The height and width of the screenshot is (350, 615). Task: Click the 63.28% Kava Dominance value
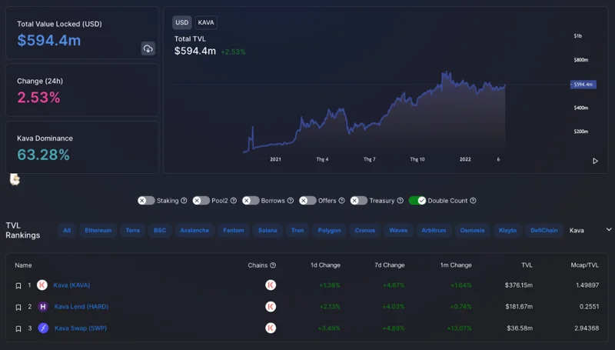[43, 155]
